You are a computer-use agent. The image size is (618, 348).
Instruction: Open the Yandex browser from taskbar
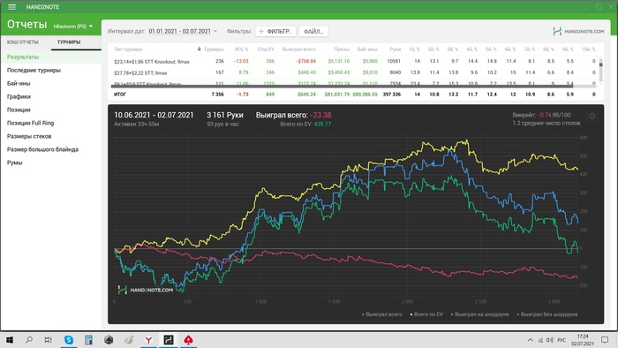(148, 340)
